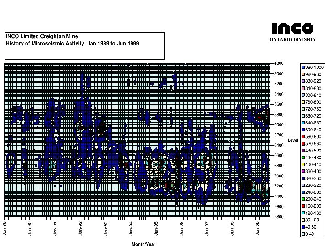Pick the 40-80 blue legend swatch
Screen dimensions: 330x248
pyautogui.click(x=303, y=227)
